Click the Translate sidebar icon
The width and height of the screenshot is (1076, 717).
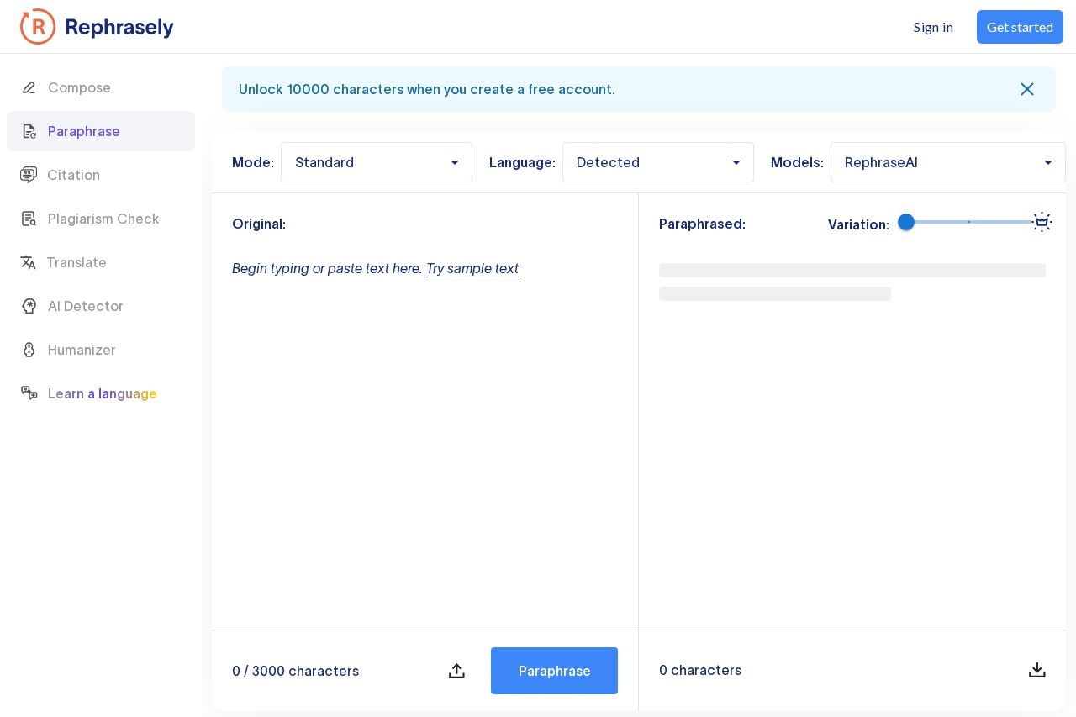29,262
